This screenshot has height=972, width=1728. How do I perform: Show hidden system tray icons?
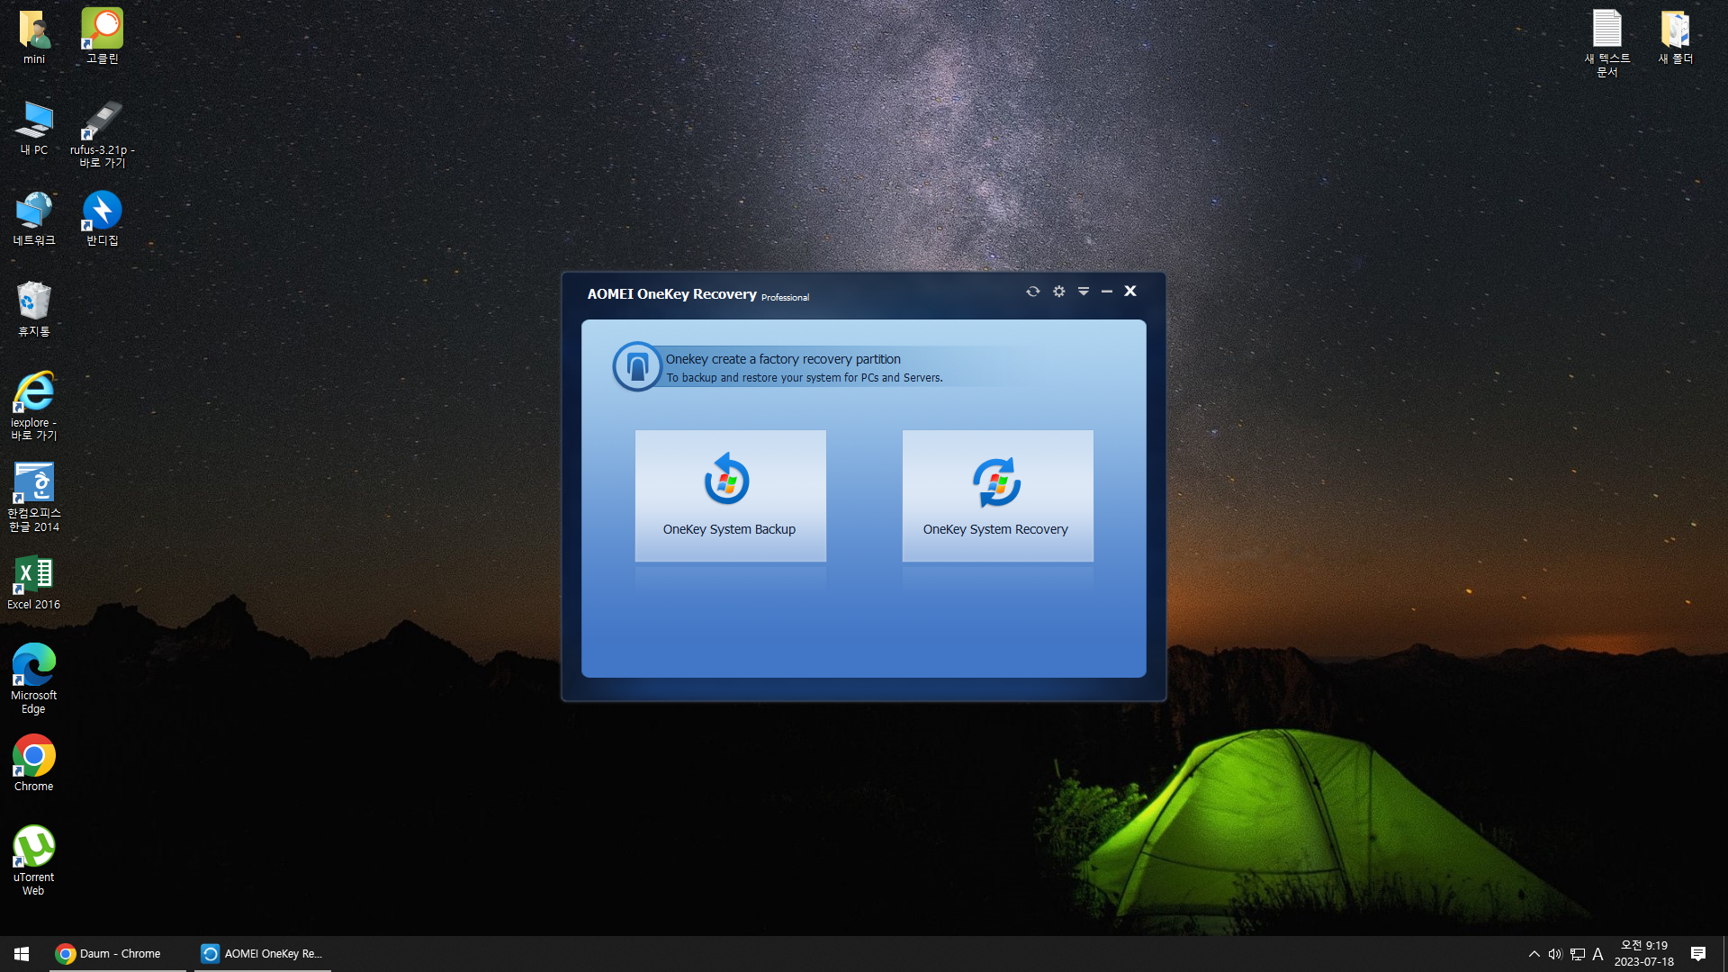(1534, 954)
